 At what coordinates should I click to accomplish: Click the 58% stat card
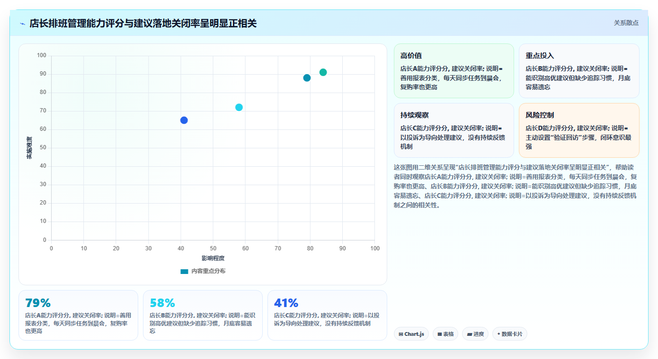pos(203,315)
